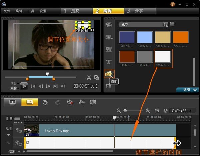Open the 文件 menu

pyautogui.click(x=7, y=11)
